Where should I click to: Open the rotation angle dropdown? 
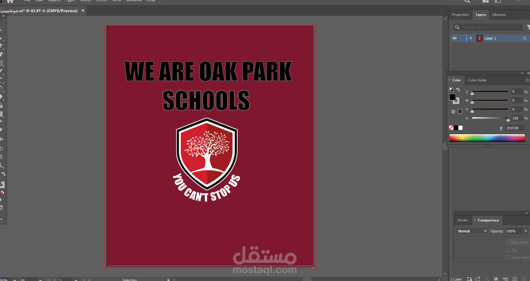point(40,280)
